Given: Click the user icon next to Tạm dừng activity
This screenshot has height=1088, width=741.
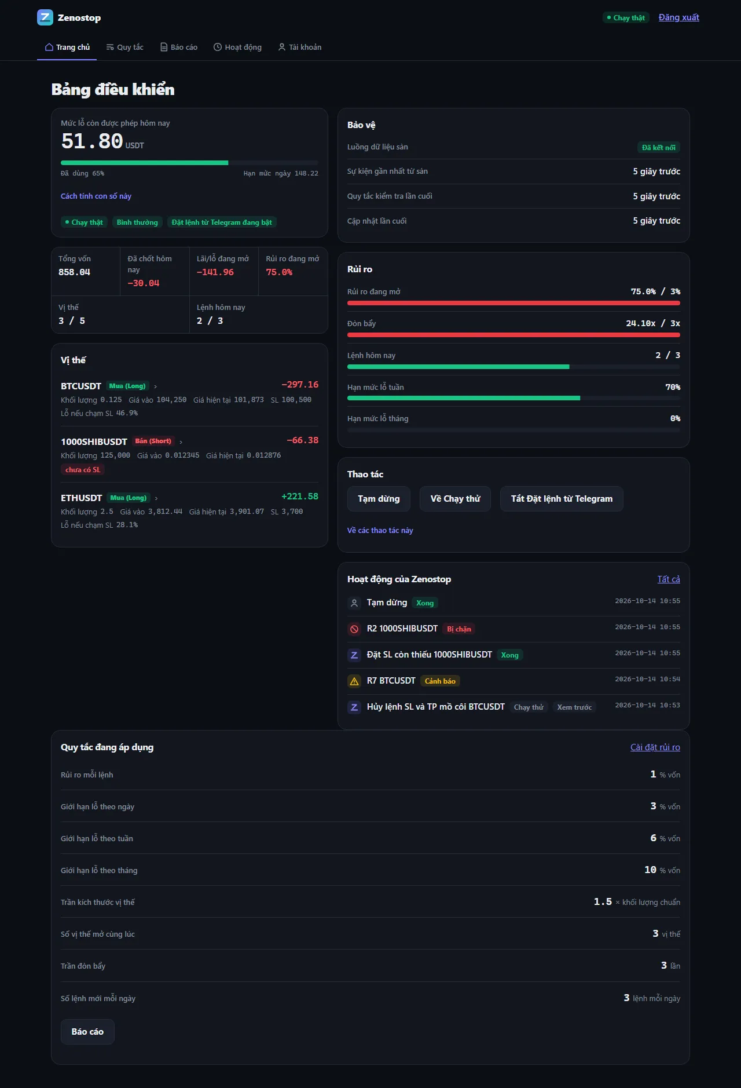Looking at the screenshot, I should (354, 603).
